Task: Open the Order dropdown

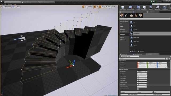Action: (x=162, y=92)
